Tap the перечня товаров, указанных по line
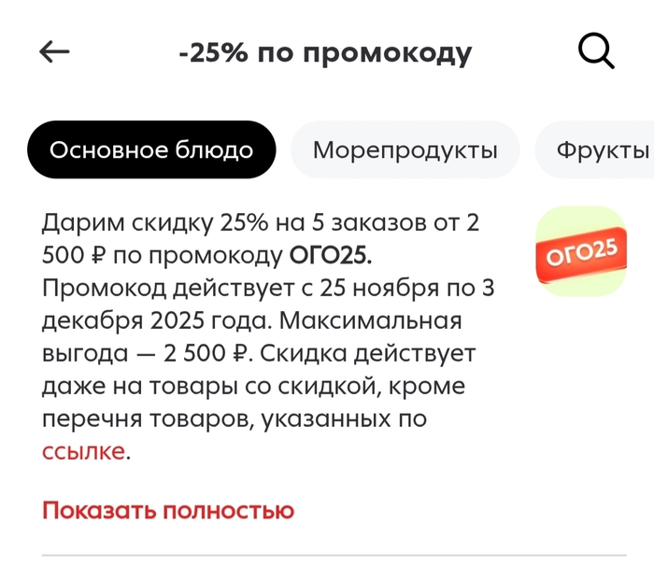 tap(234, 419)
